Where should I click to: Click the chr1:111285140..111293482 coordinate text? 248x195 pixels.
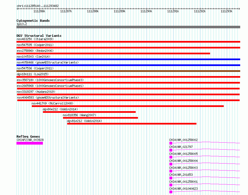38,6
